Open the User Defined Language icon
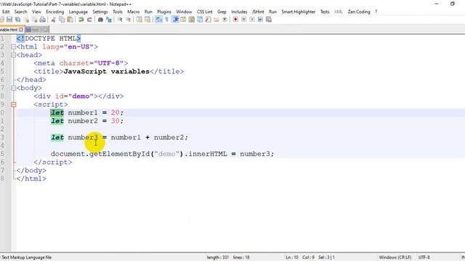The image size is (465, 261). 183,20
